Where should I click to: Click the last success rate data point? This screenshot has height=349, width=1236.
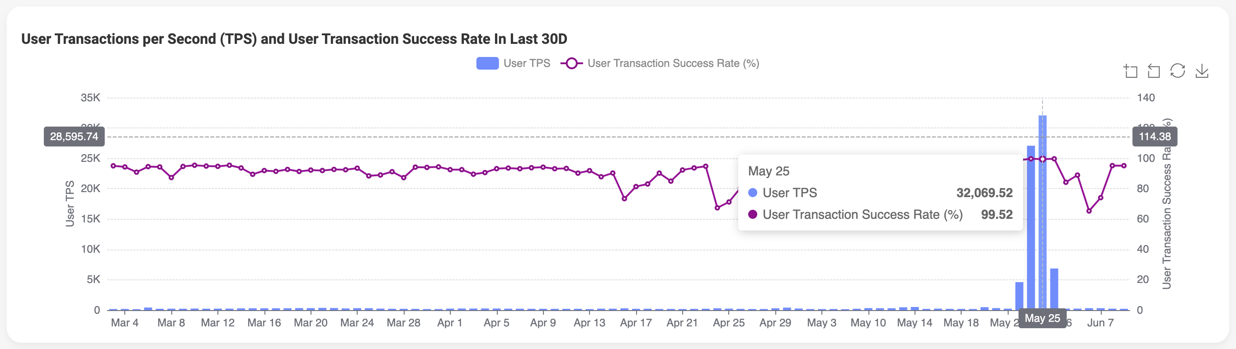[1124, 165]
